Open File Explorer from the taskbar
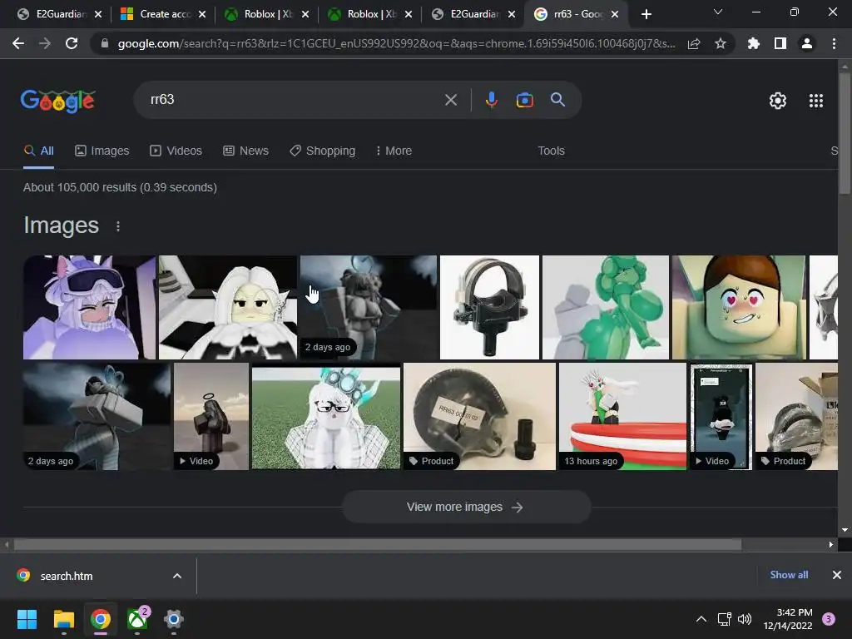This screenshot has height=639, width=852. click(x=63, y=619)
